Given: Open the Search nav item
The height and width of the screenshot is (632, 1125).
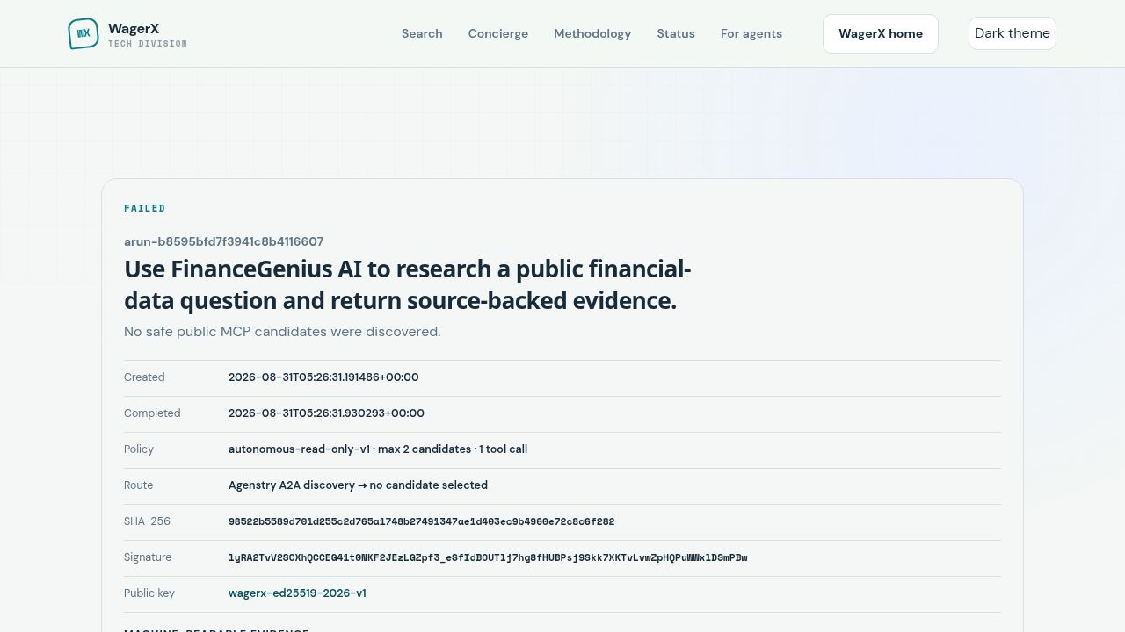Looking at the screenshot, I should tap(422, 33).
